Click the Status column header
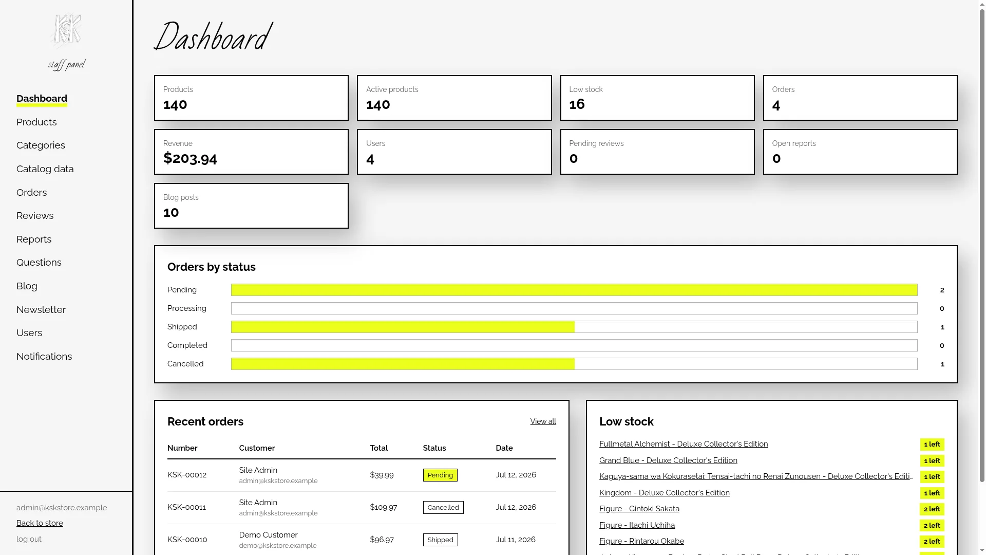986x555 pixels. (434, 448)
